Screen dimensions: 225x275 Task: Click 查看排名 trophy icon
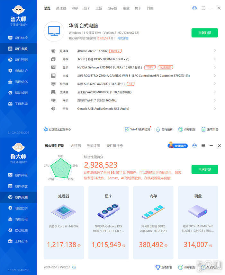pos(158,267)
